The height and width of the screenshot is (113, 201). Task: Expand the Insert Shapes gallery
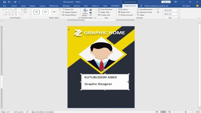coord(22,15)
